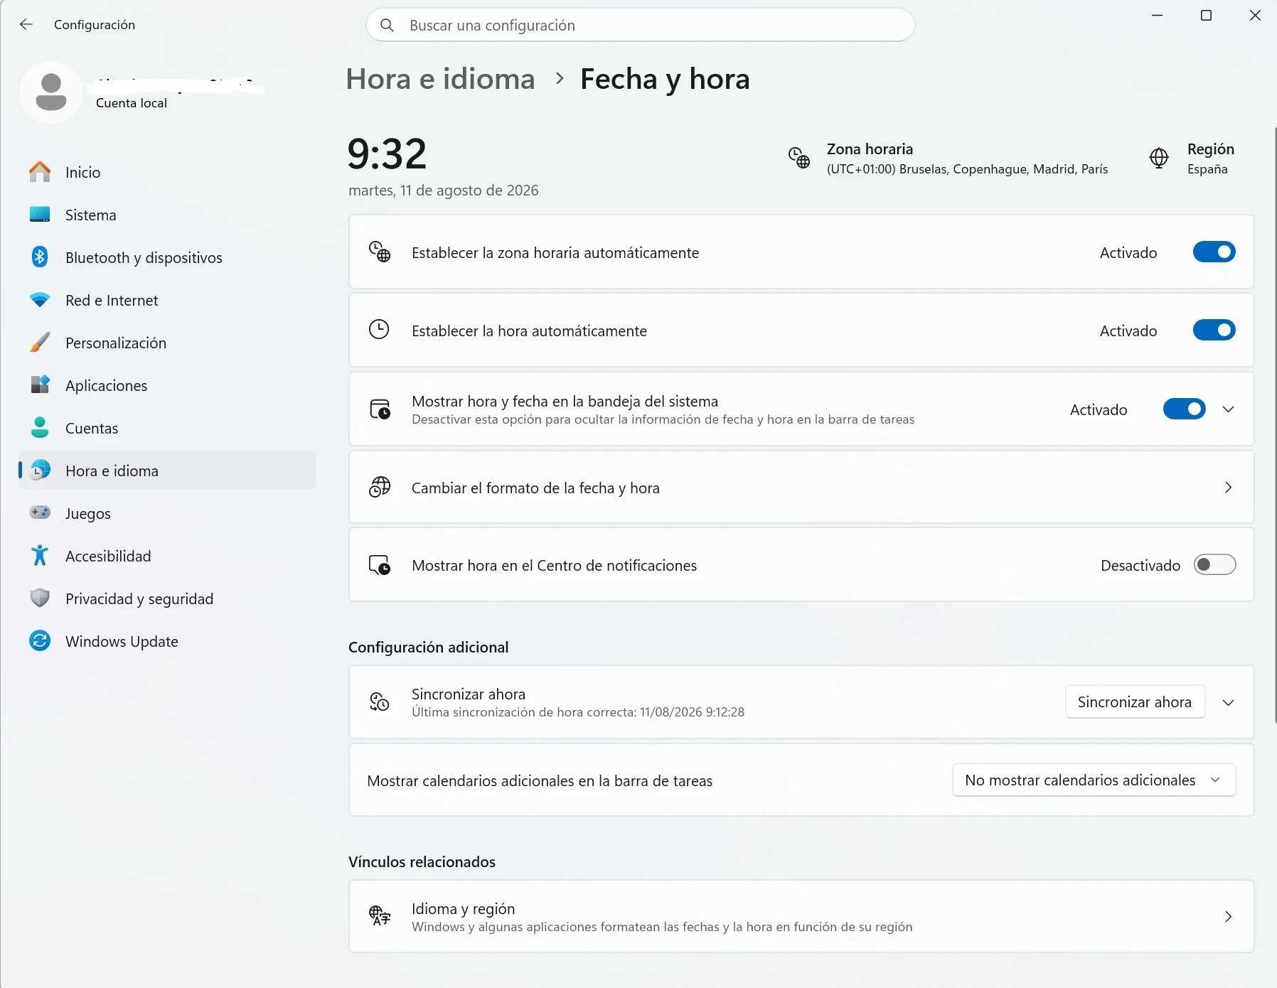Click the system tray date-time row icon
The image size is (1277, 988).
380,409
